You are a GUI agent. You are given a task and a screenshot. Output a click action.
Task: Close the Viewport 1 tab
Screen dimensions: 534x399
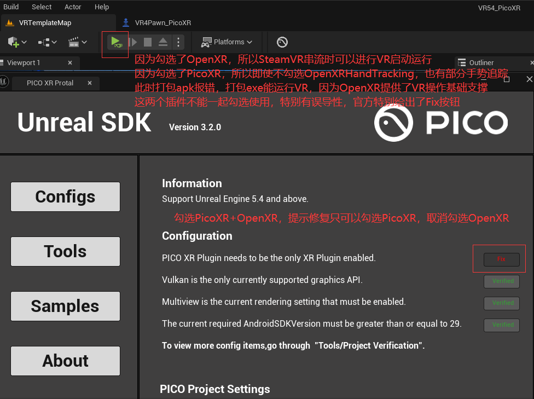point(70,63)
